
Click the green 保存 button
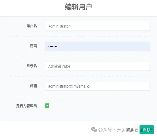pos(147,129)
